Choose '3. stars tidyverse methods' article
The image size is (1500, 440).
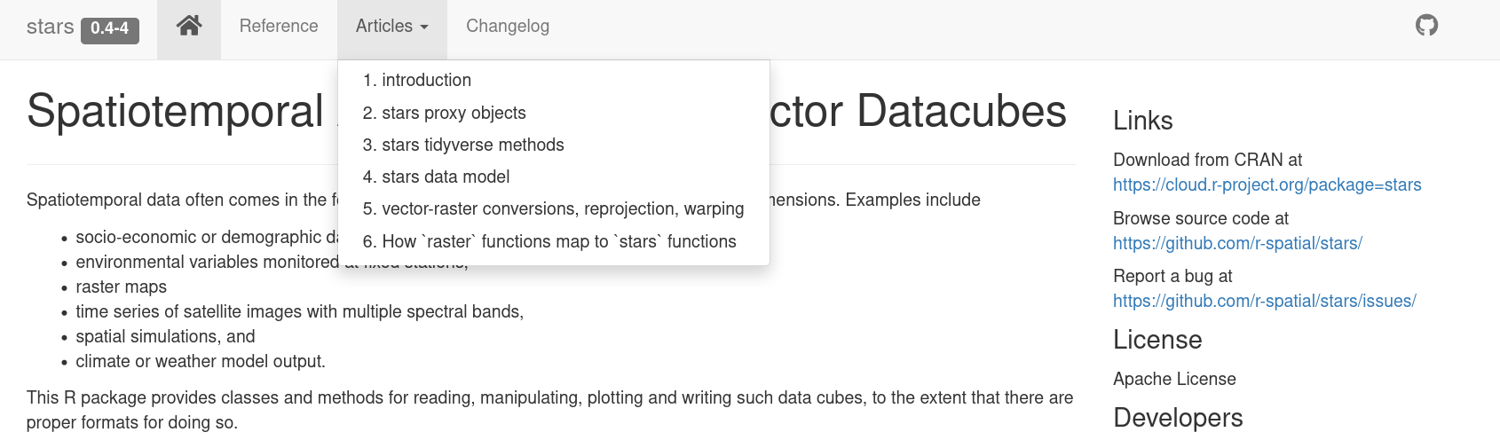click(x=463, y=145)
